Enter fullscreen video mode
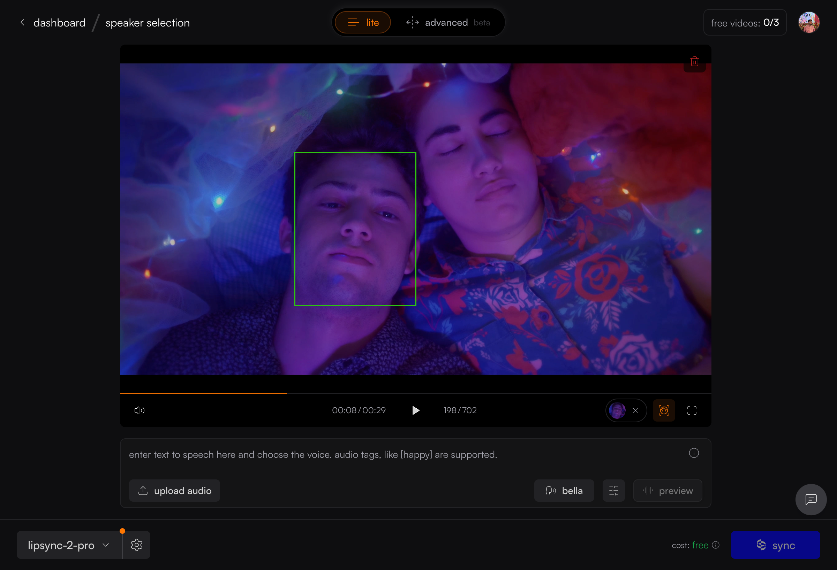 [x=692, y=410]
